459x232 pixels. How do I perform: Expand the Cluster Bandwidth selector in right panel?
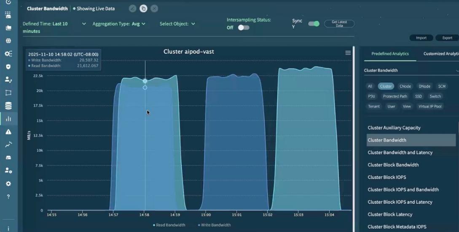[x=411, y=70]
